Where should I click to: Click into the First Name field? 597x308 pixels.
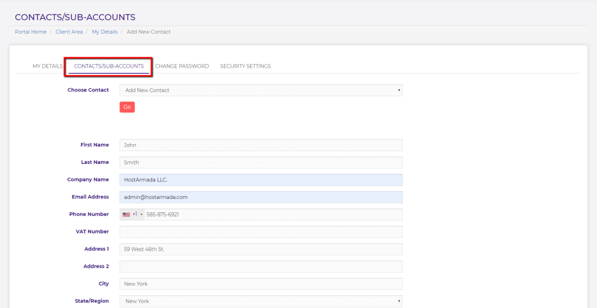click(261, 145)
